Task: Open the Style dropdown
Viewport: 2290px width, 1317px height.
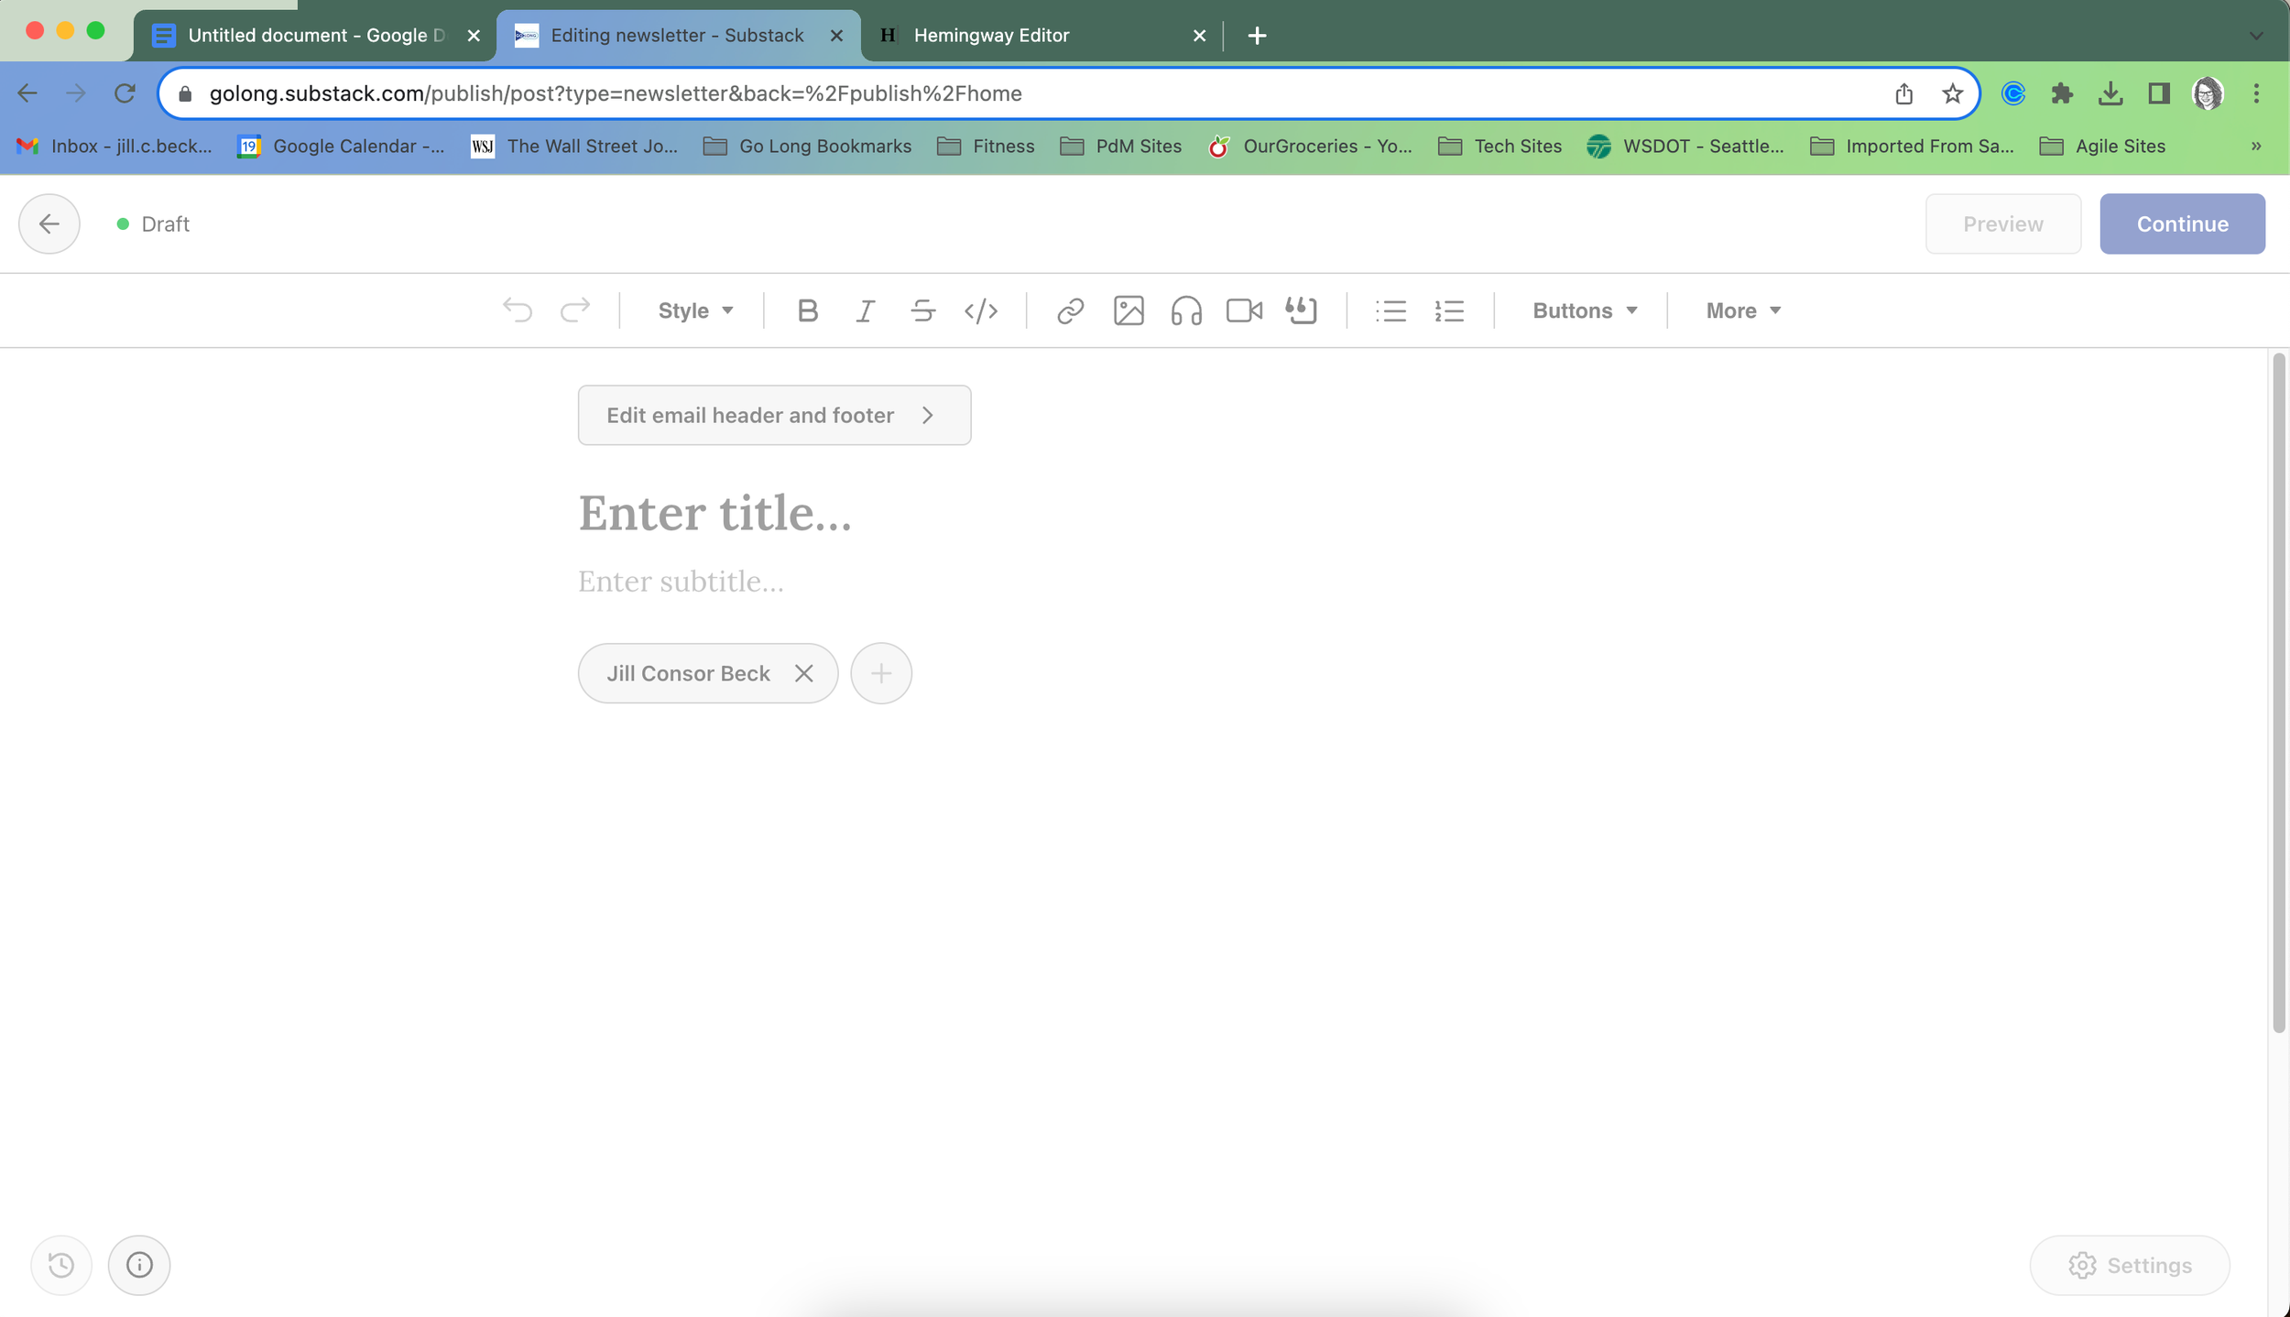Action: click(x=695, y=310)
